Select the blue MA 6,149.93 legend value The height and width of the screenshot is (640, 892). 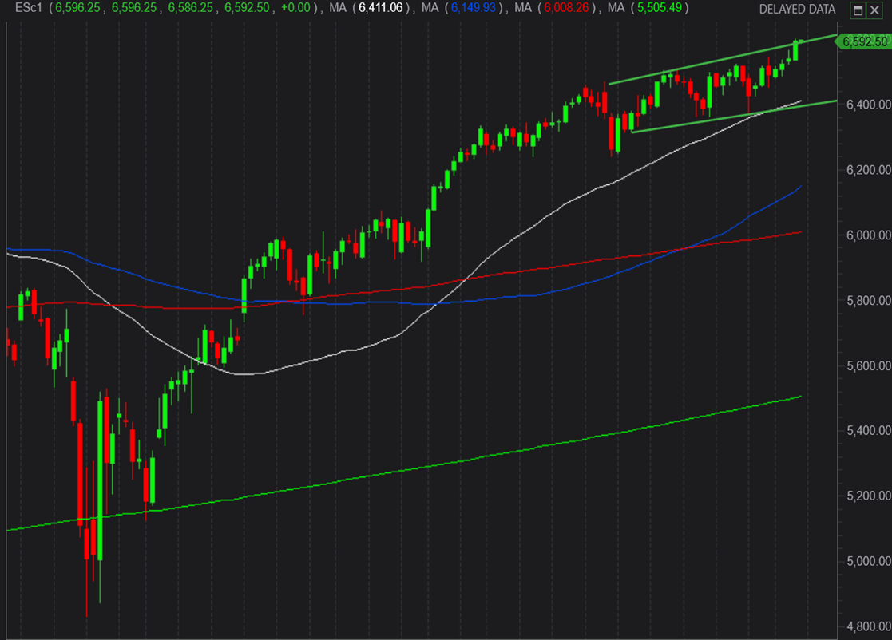(x=476, y=8)
